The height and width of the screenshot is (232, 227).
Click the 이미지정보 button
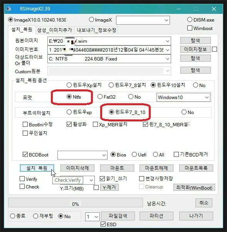coord(195,49)
